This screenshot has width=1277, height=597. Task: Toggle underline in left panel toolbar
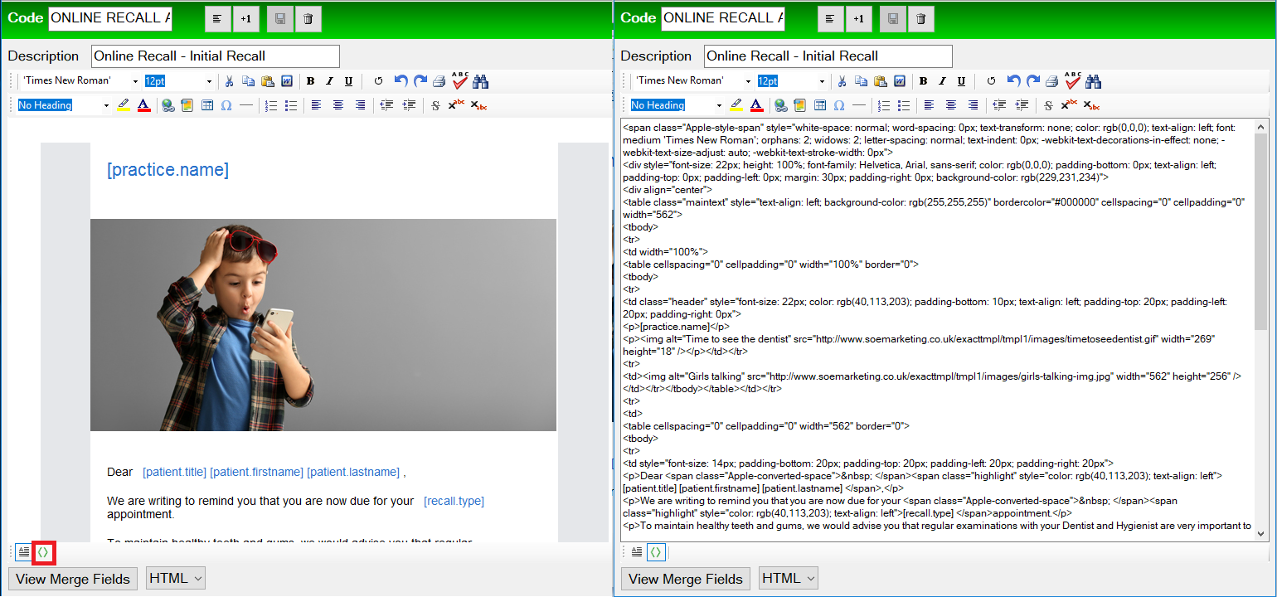click(348, 81)
